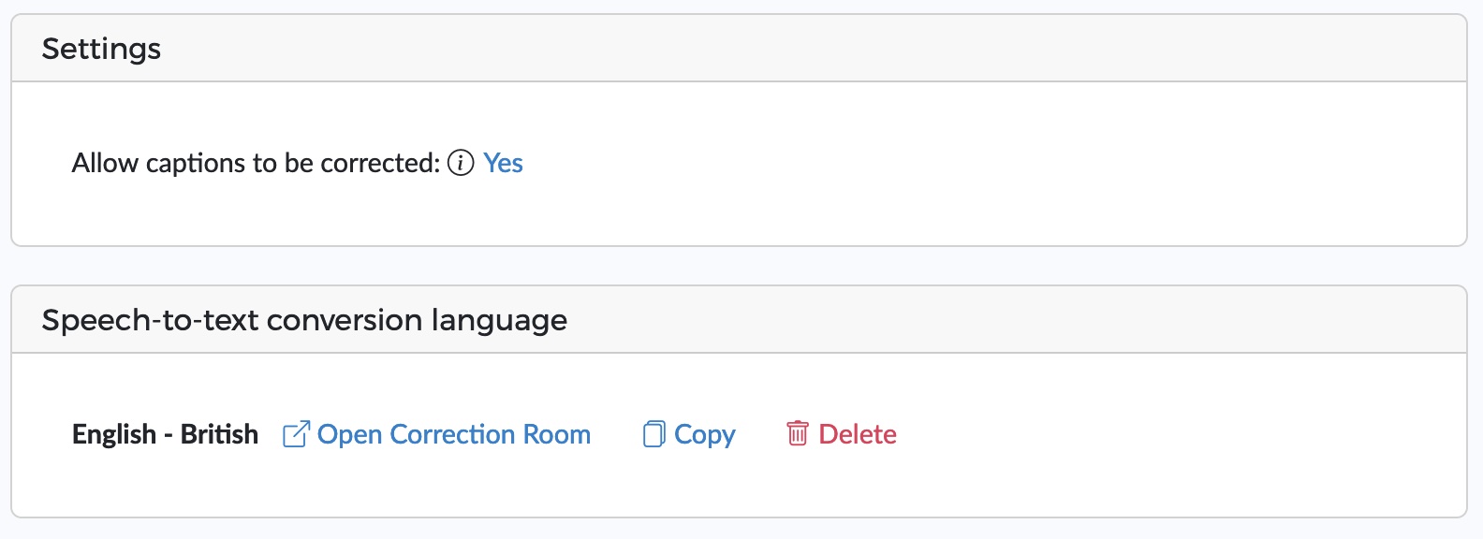The image size is (1483, 539).
Task: Click the English - British language label
Action: click(x=165, y=434)
